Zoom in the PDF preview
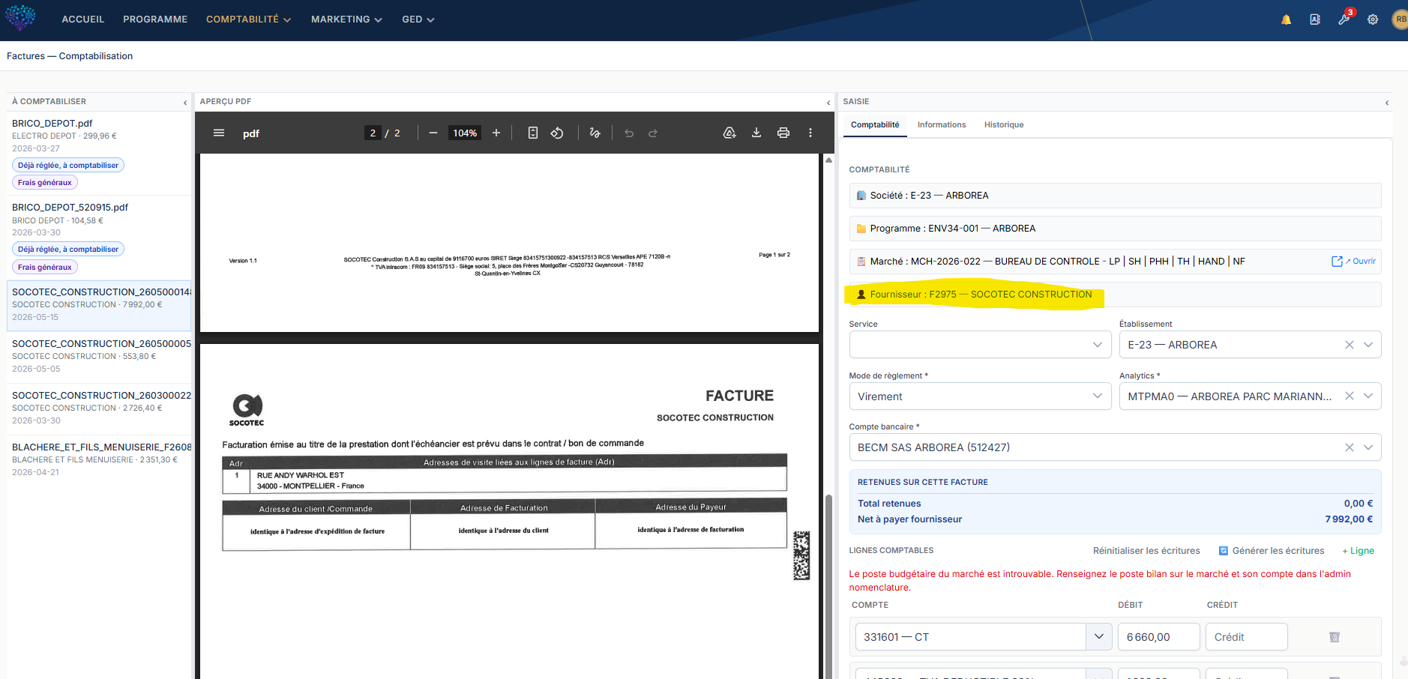1408x679 pixels. [496, 133]
